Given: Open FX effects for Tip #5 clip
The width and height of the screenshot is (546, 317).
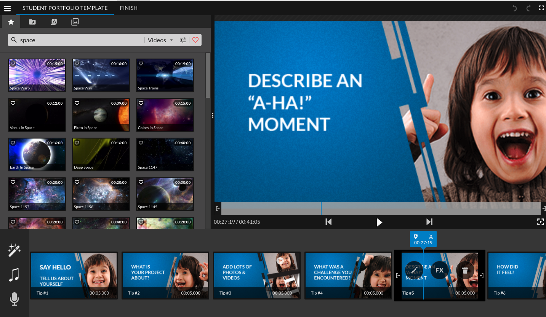Looking at the screenshot, I should pyautogui.click(x=440, y=270).
